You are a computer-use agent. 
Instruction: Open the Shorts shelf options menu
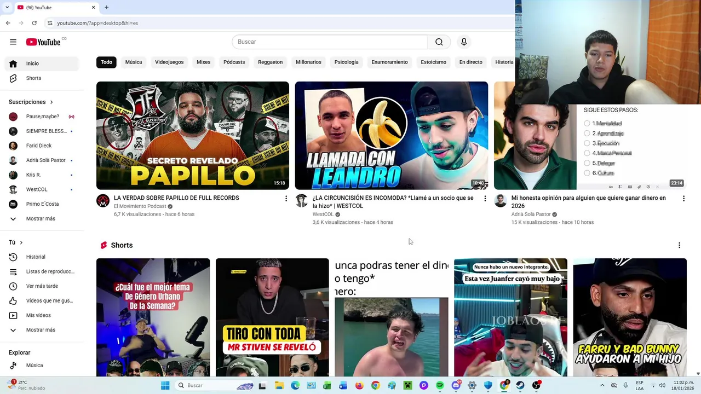tap(679, 245)
